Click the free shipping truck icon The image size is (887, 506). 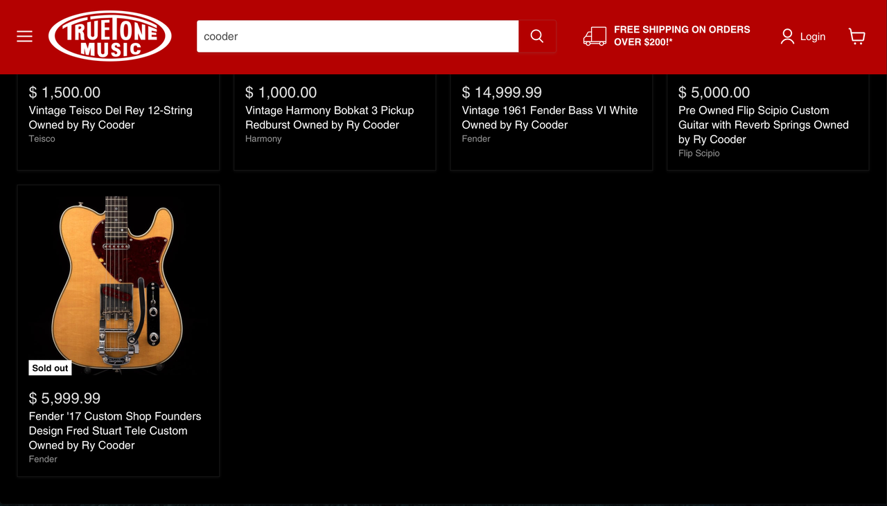(595, 36)
